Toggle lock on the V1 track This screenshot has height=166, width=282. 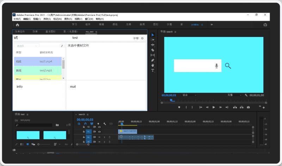(84, 131)
